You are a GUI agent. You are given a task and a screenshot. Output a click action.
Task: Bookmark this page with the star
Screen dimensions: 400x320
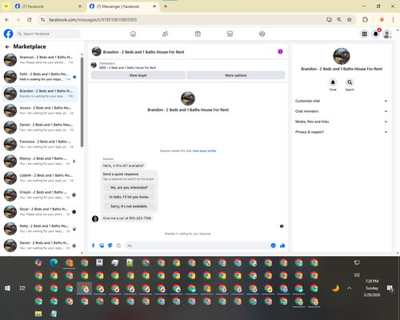pos(350,19)
